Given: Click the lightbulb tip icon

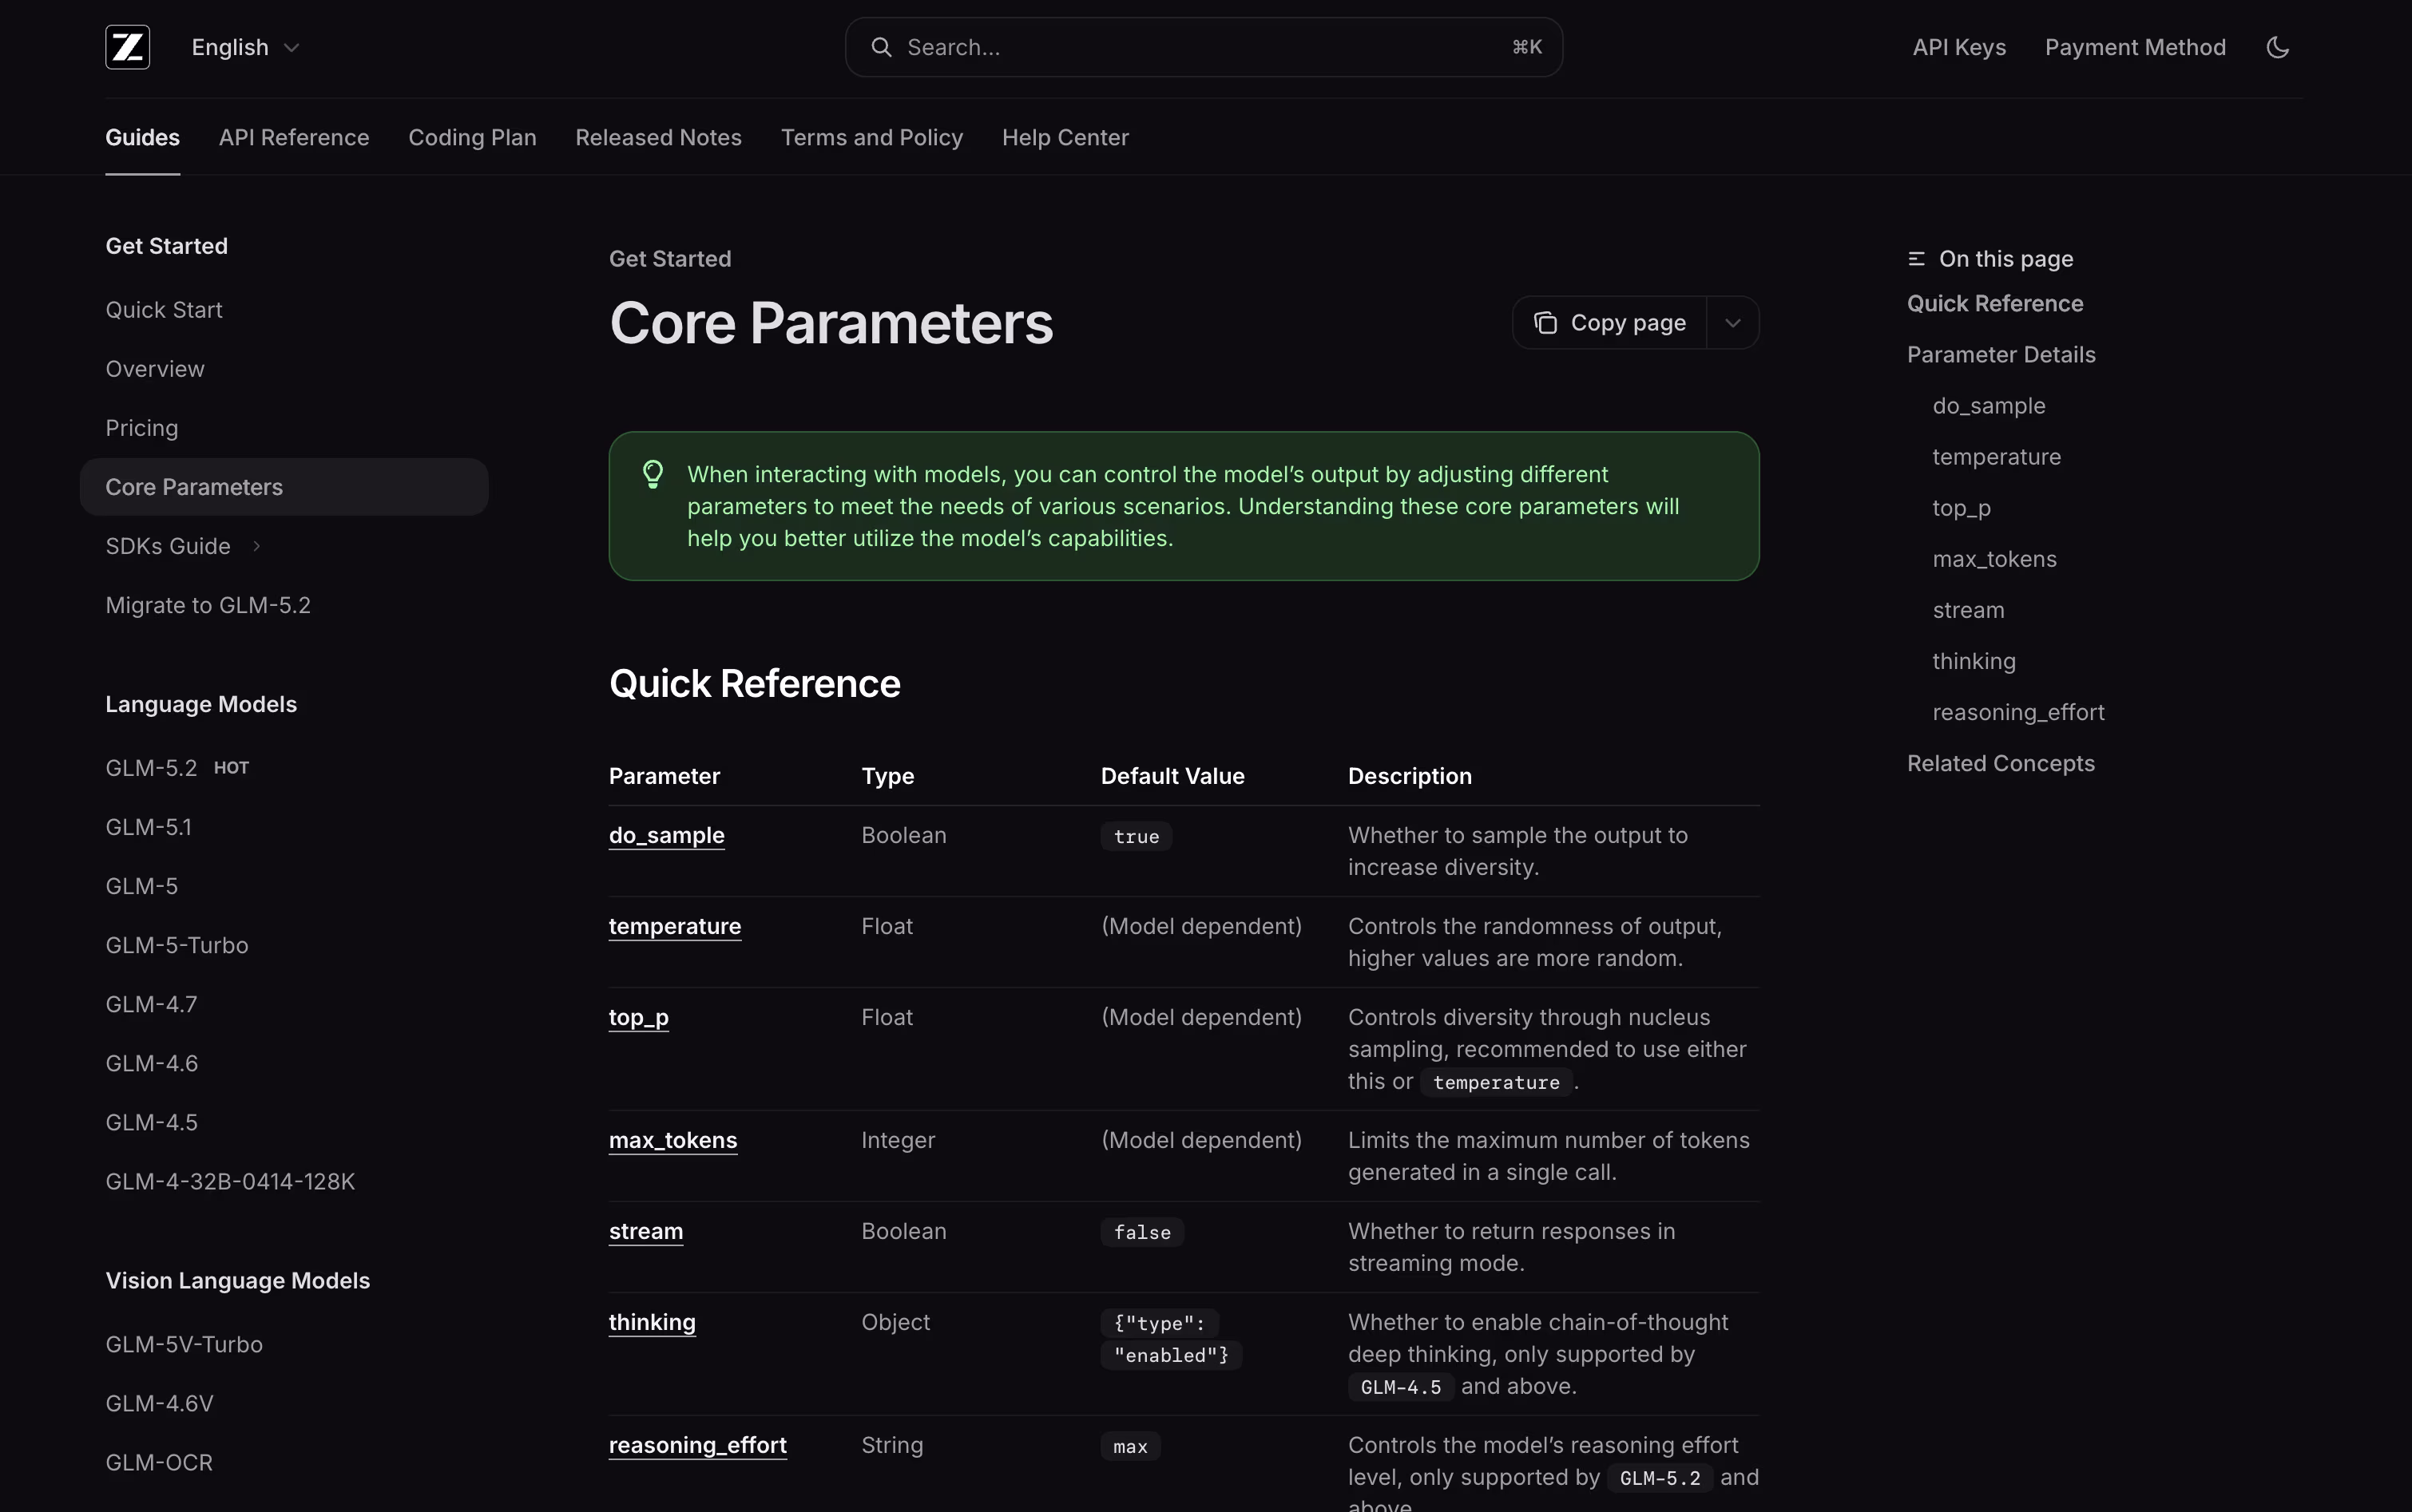Looking at the screenshot, I should pos(653,474).
